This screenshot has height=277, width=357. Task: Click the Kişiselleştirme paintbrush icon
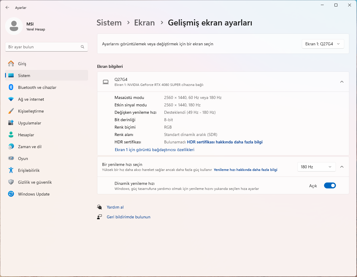tap(11, 111)
